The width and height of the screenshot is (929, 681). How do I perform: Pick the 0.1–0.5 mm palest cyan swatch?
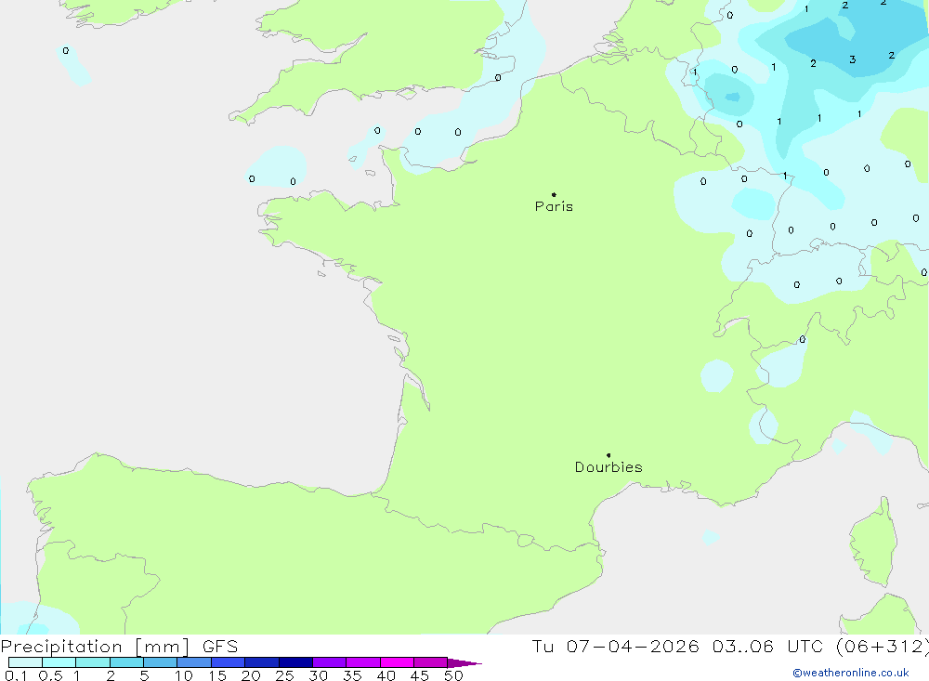coord(25,662)
